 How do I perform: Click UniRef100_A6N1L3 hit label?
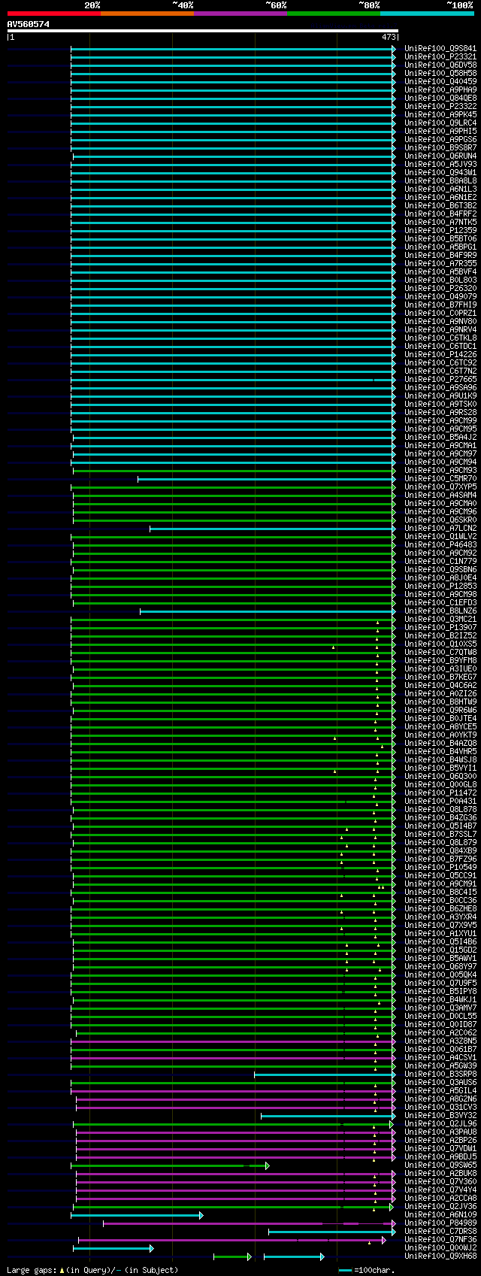coord(440,189)
